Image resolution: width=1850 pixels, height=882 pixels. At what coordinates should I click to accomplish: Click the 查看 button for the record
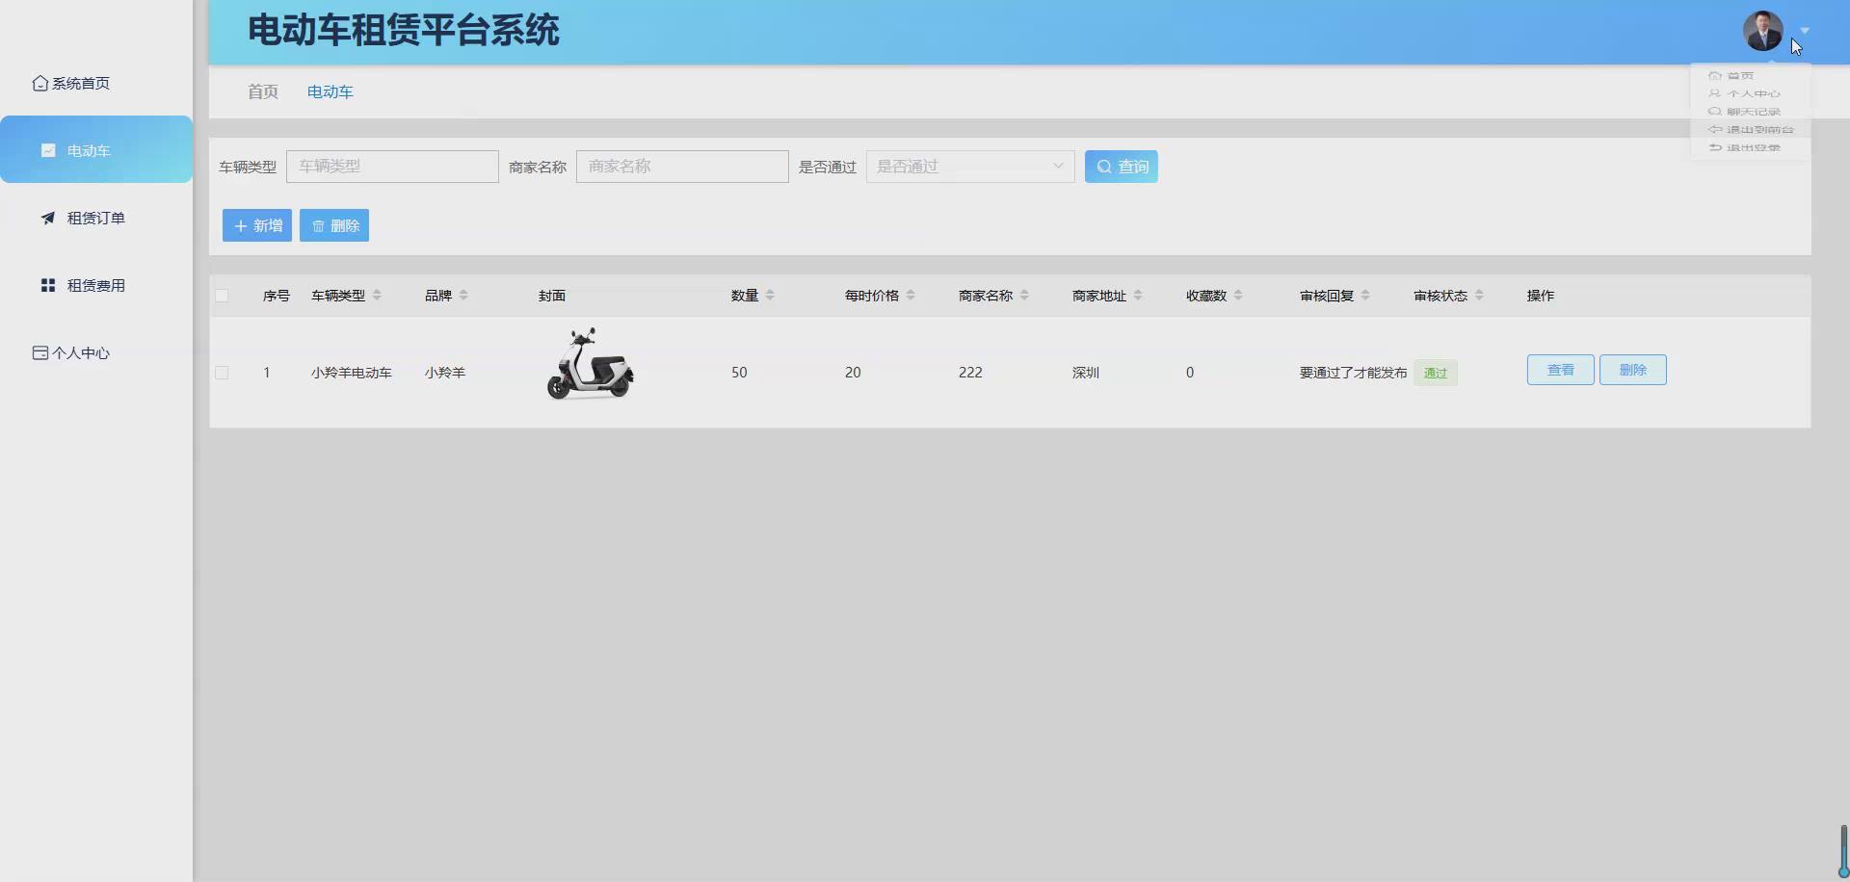(1559, 369)
